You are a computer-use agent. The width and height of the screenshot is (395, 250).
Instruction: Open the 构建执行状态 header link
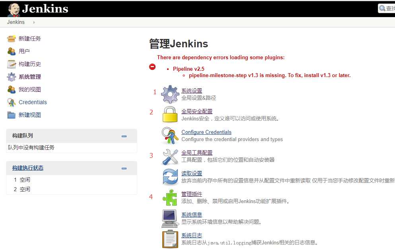pyautogui.click(x=28, y=168)
